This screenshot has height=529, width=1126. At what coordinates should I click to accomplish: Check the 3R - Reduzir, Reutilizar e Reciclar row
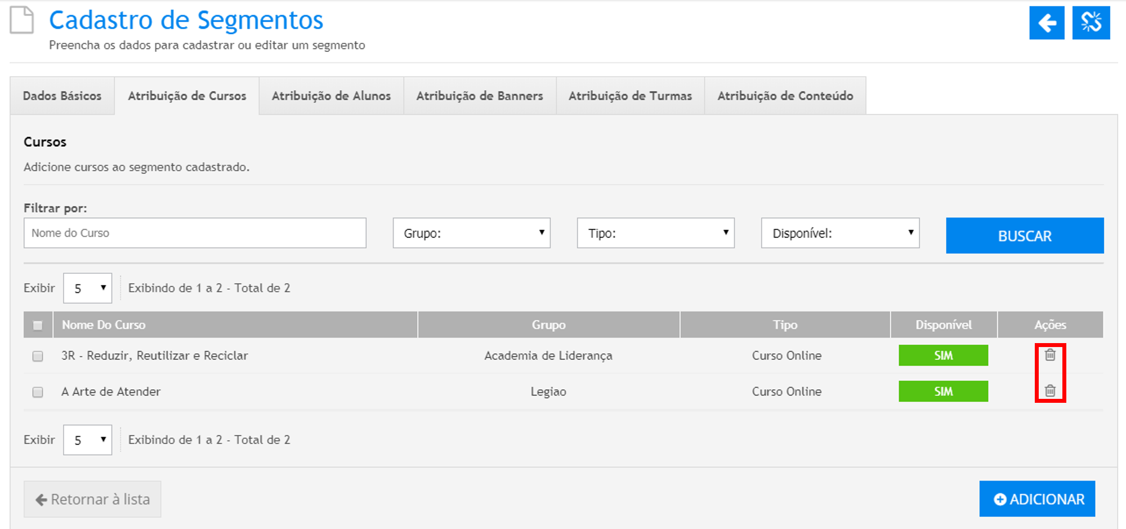(x=38, y=356)
